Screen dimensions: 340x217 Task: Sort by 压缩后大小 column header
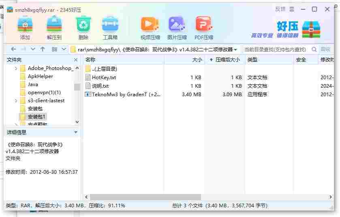click(225, 60)
